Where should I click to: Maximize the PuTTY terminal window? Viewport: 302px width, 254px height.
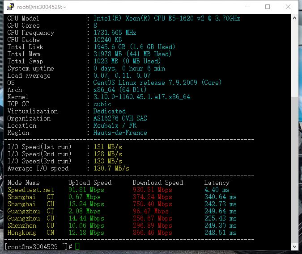[268, 7]
